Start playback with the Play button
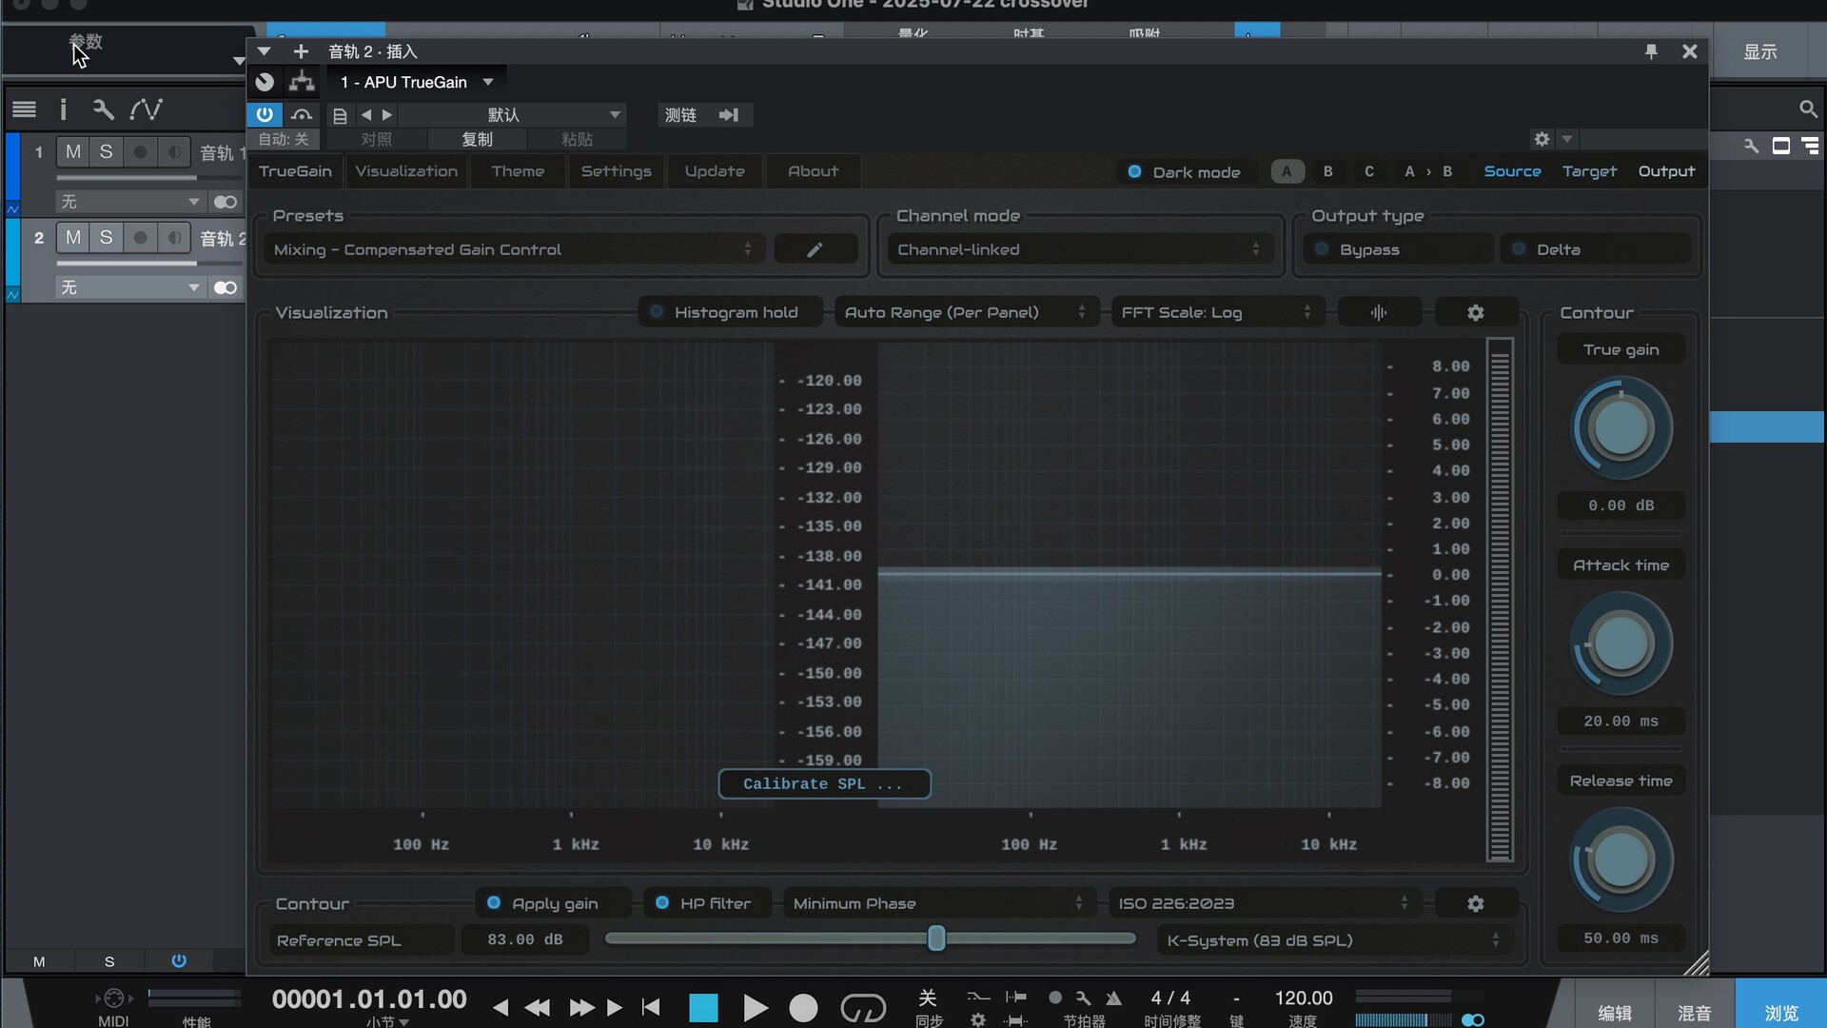 click(x=755, y=1008)
